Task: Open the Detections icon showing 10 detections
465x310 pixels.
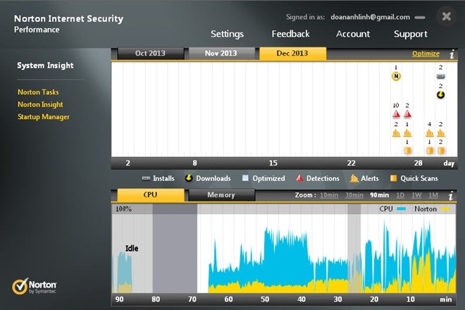Action: 396,114
